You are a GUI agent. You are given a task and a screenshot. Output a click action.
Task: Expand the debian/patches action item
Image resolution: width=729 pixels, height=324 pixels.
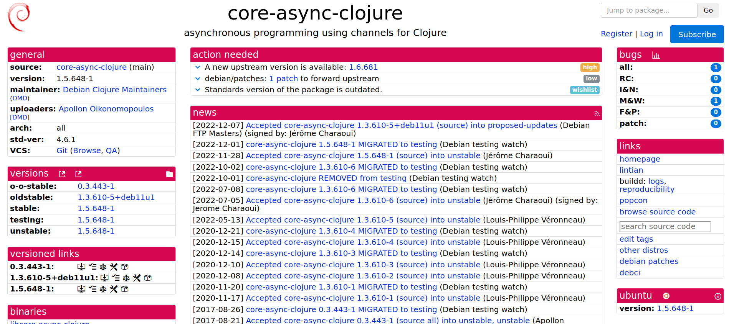point(198,79)
